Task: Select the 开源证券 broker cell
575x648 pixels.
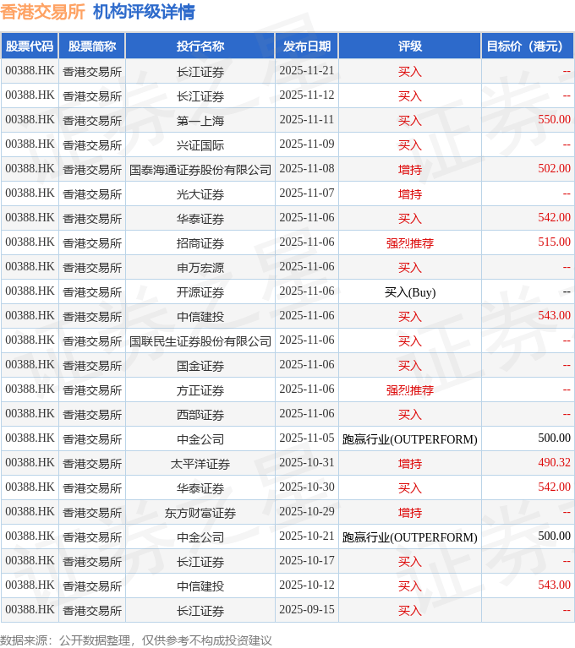Action: pyautogui.click(x=200, y=292)
